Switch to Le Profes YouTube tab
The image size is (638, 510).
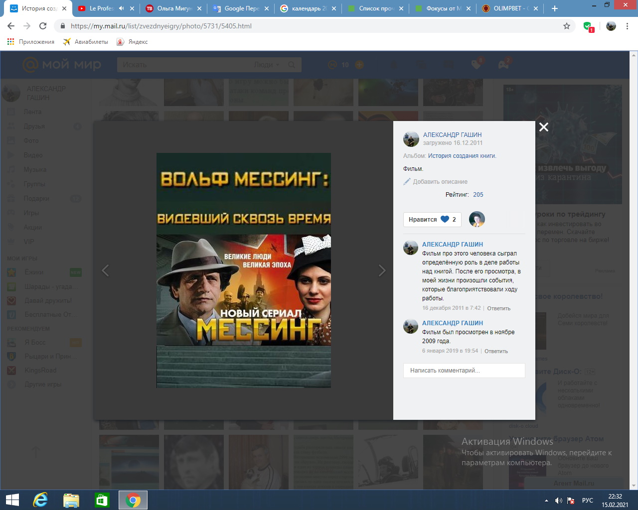(102, 8)
